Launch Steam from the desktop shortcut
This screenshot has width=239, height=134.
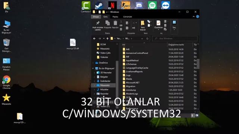99,5
